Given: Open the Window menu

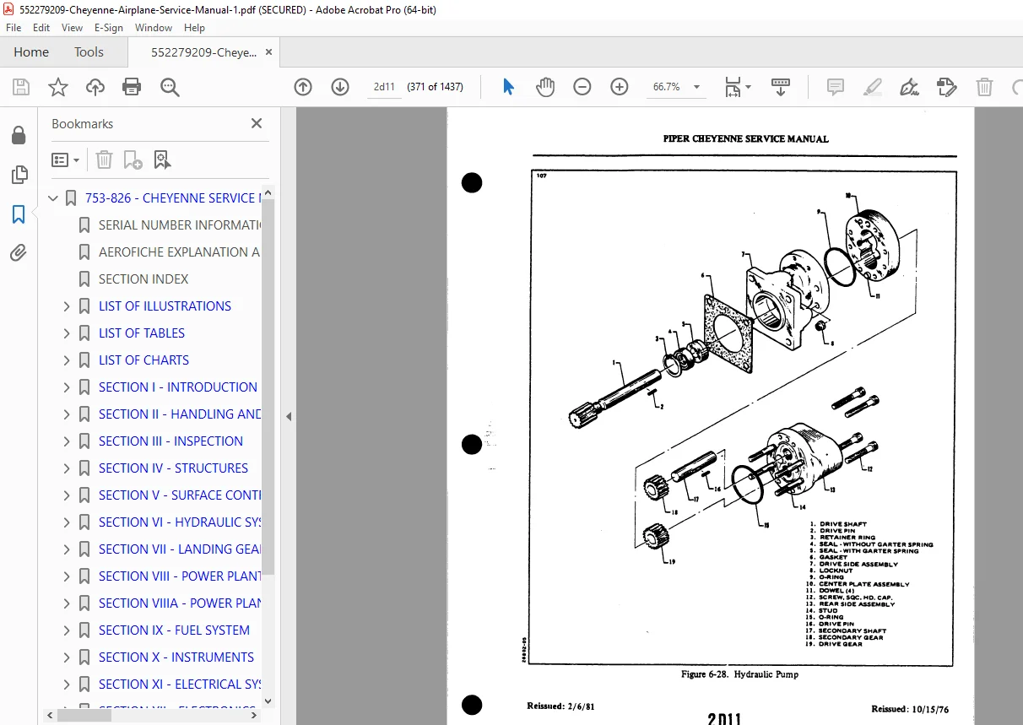Looking at the screenshot, I should [154, 28].
